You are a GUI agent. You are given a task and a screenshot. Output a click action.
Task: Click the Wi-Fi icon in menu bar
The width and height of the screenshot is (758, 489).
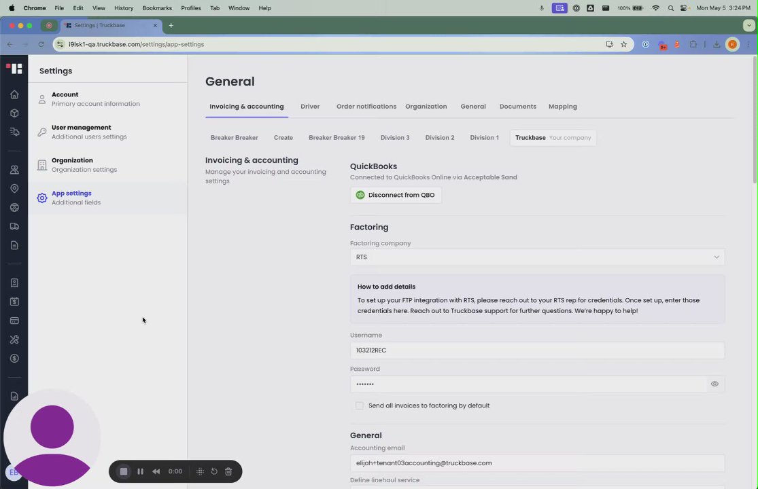click(x=655, y=7)
